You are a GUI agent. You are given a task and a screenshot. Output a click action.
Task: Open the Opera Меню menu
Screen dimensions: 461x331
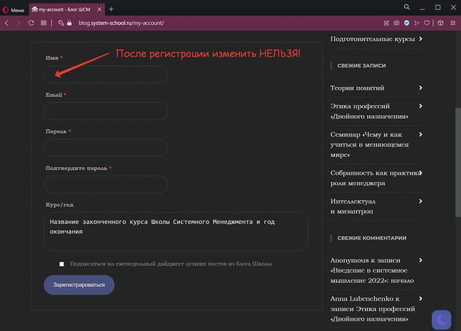(x=13, y=9)
